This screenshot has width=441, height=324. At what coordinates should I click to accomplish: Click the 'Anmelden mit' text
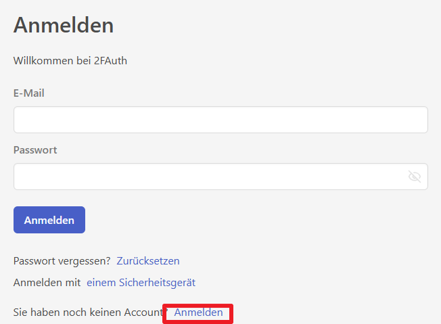coord(47,283)
